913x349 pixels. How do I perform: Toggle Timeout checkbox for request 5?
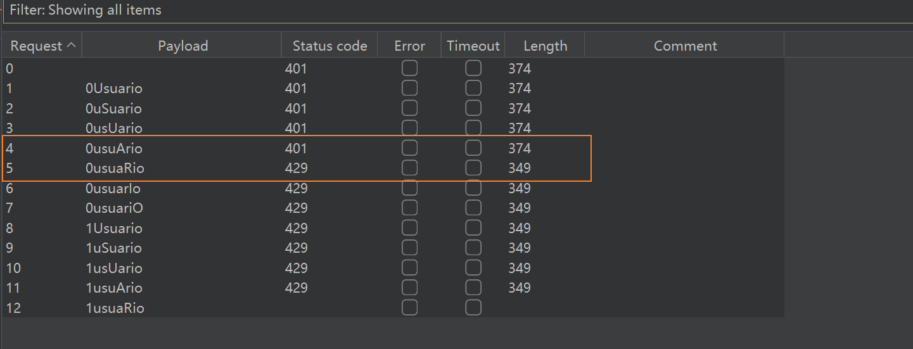(x=473, y=168)
